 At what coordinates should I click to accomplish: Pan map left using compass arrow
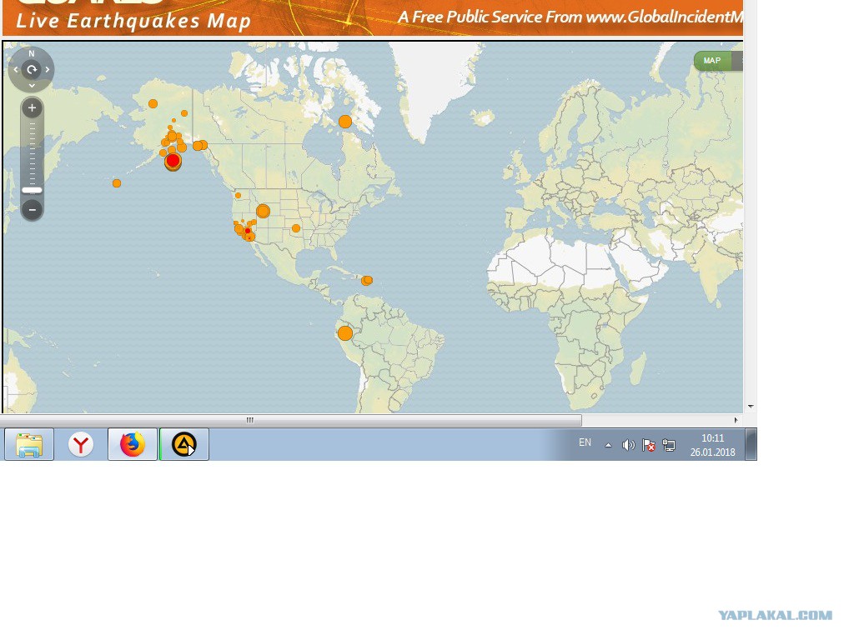[16, 70]
